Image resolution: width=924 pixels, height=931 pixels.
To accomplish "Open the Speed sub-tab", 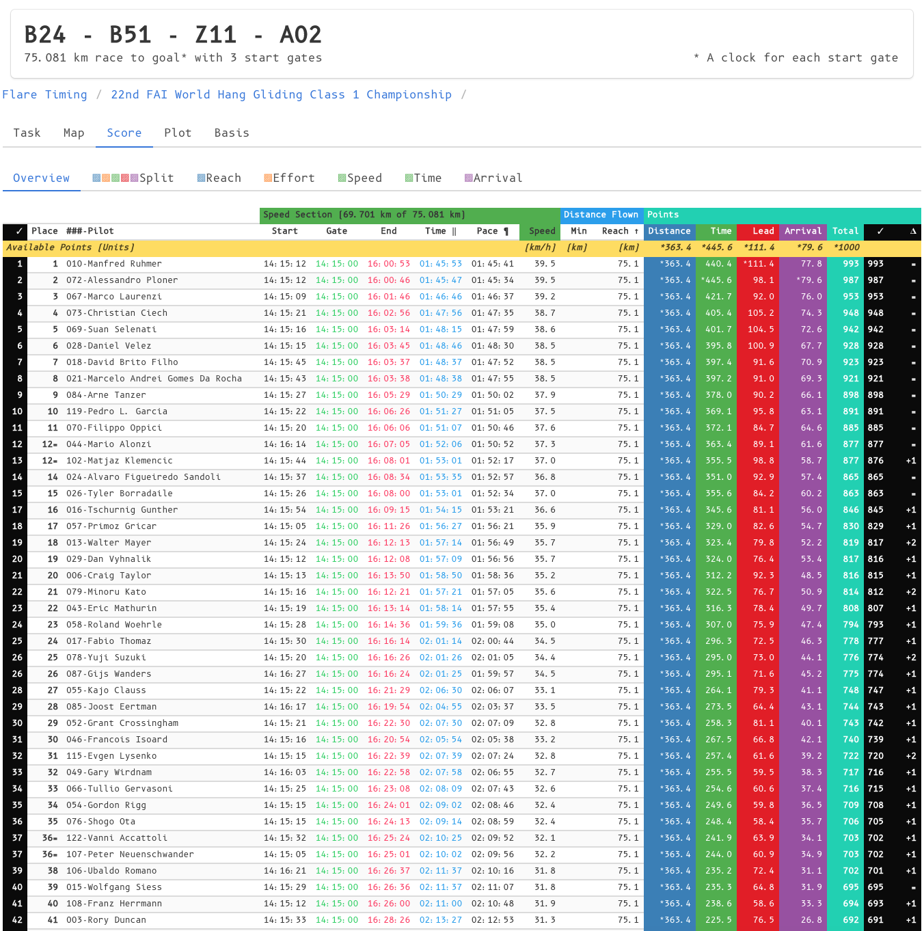I will coord(359,178).
